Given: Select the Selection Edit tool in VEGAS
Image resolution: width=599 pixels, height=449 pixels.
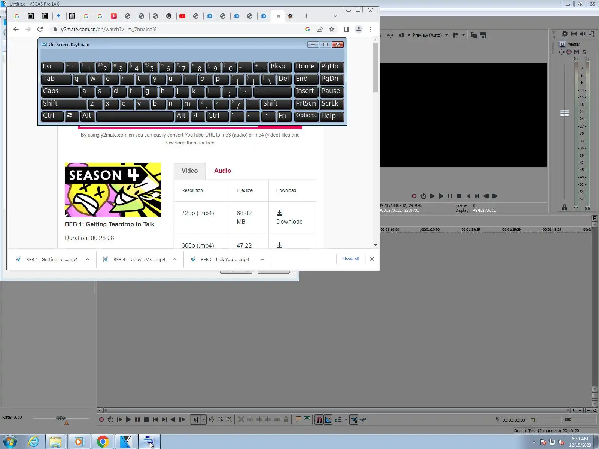Looking at the screenshot, I should [220, 420].
